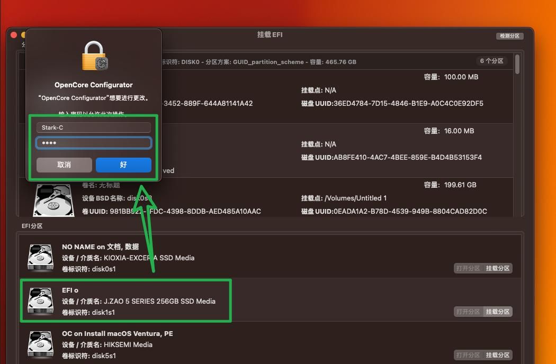Click the disk UUID starting 0EADA1A2
Viewport: 556px width, 364px height.
pos(394,211)
